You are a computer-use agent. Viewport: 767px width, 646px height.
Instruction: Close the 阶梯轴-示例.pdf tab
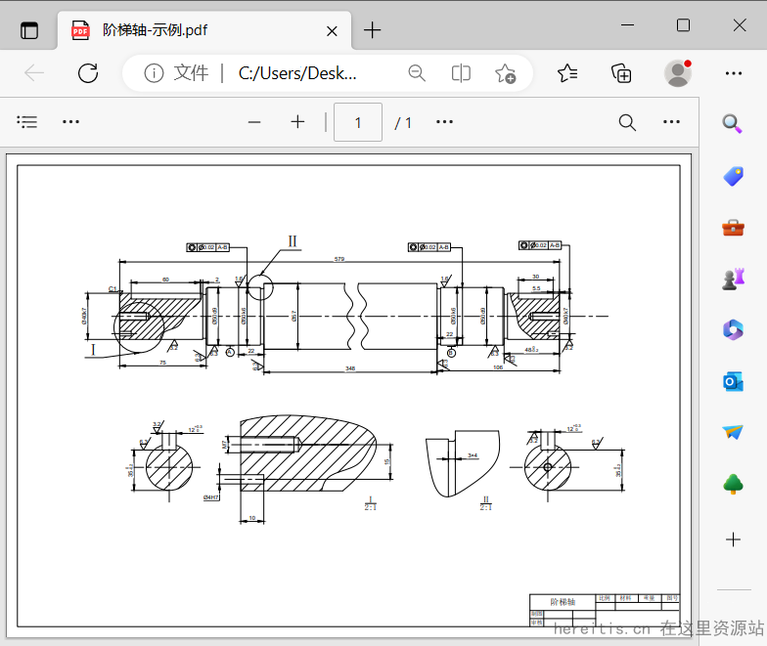(x=332, y=31)
